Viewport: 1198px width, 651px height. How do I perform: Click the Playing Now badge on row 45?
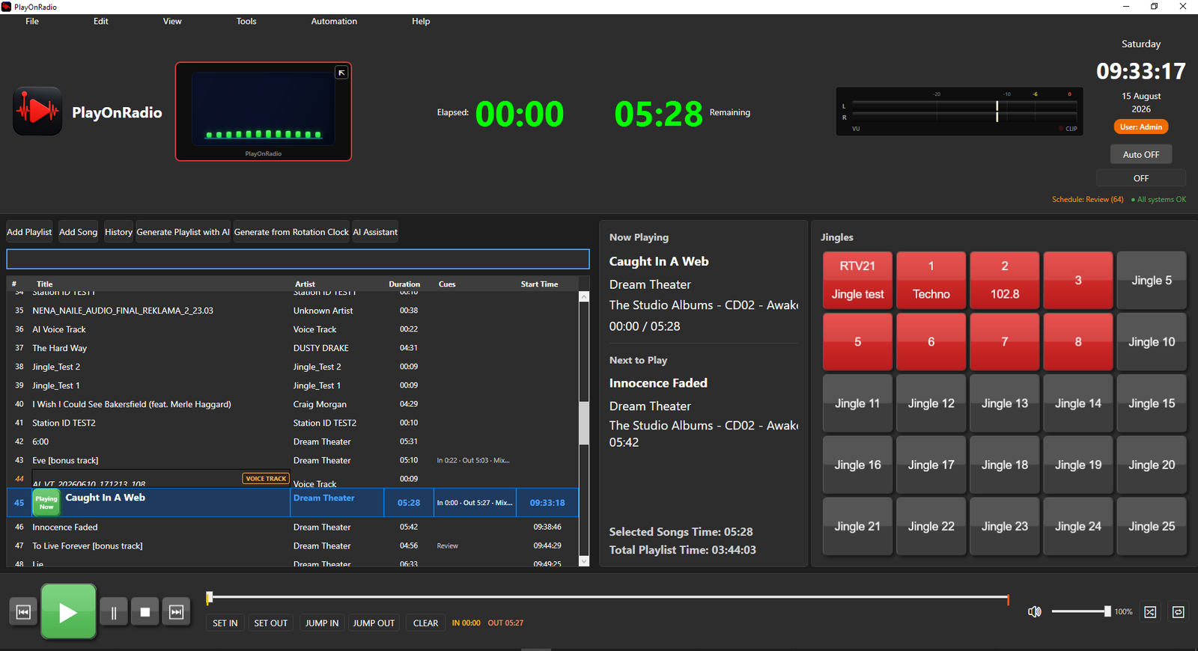click(x=46, y=503)
